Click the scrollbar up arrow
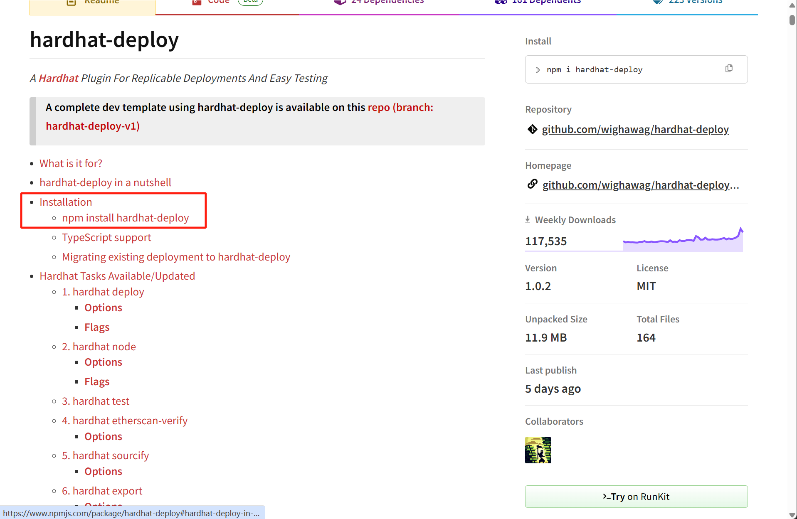This screenshot has height=519, width=797. click(x=792, y=5)
